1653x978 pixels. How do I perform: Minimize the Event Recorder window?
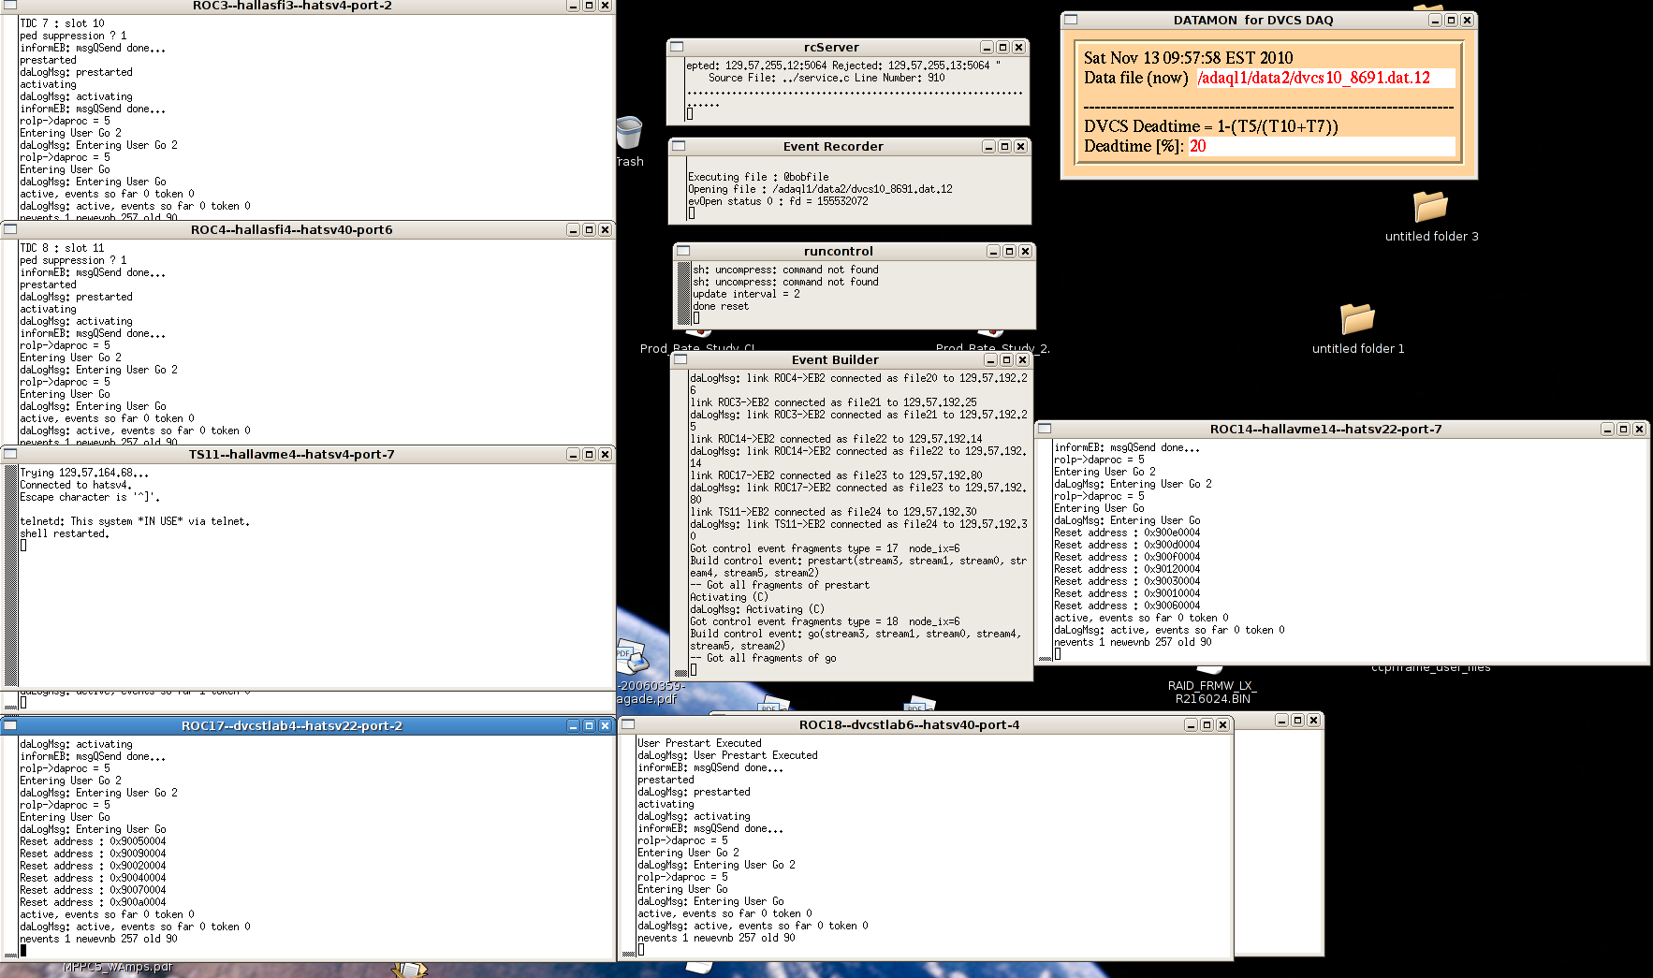988,146
